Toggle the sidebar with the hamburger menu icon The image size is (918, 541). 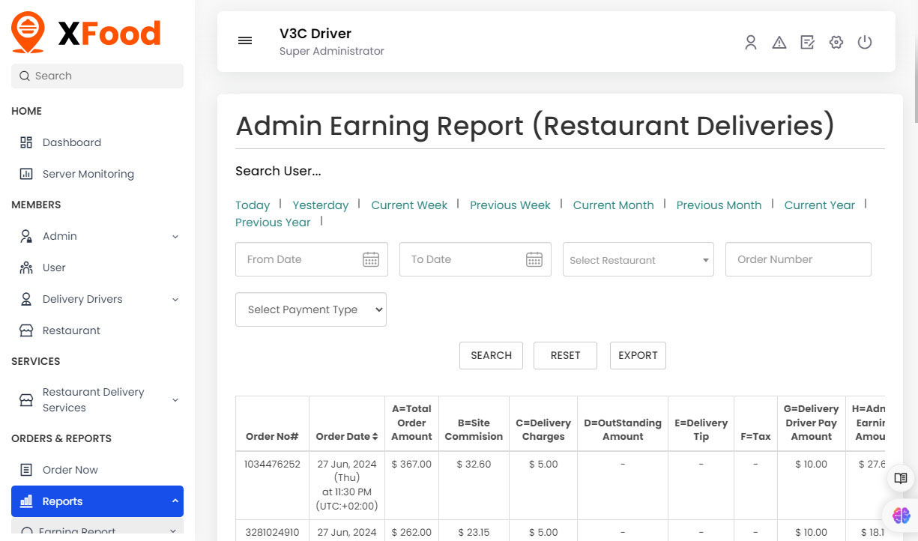click(245, 40)
